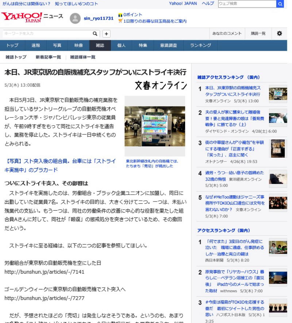Open the 写真 navigation tab

pyautogui.click(x=57, y=45)
